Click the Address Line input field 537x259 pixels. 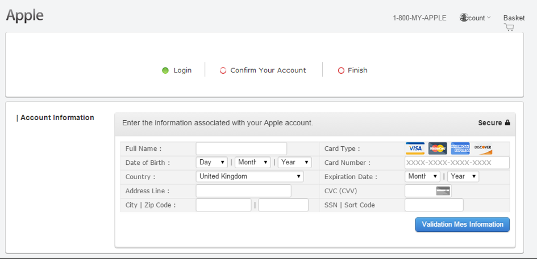point(244,190)
